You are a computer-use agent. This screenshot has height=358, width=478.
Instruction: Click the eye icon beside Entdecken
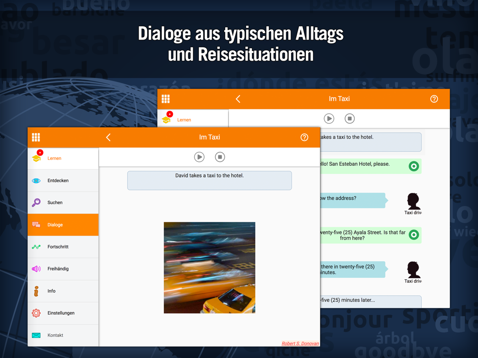tap(36, 180)
